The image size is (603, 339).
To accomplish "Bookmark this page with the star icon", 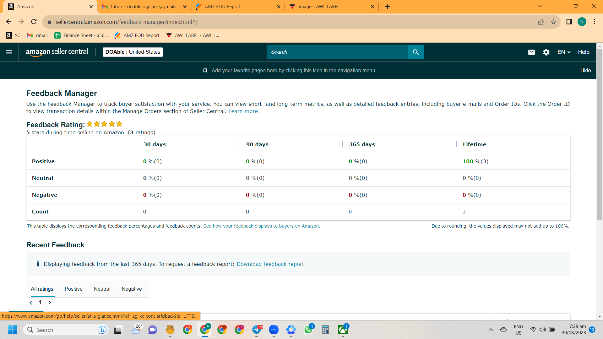I will (553, 22).
